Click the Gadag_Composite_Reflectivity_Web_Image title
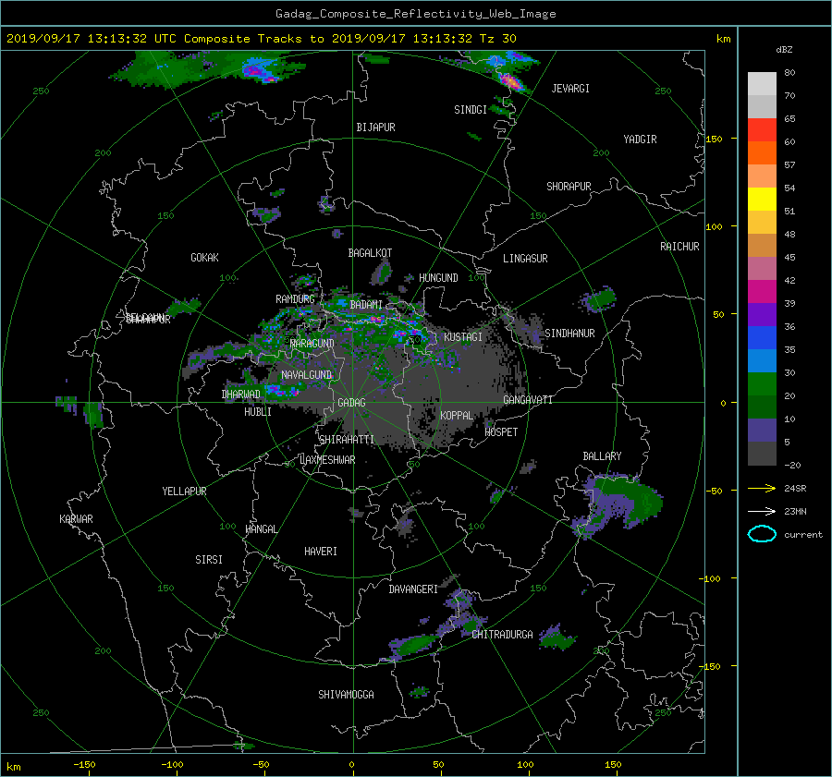 (x=415, y=14)
